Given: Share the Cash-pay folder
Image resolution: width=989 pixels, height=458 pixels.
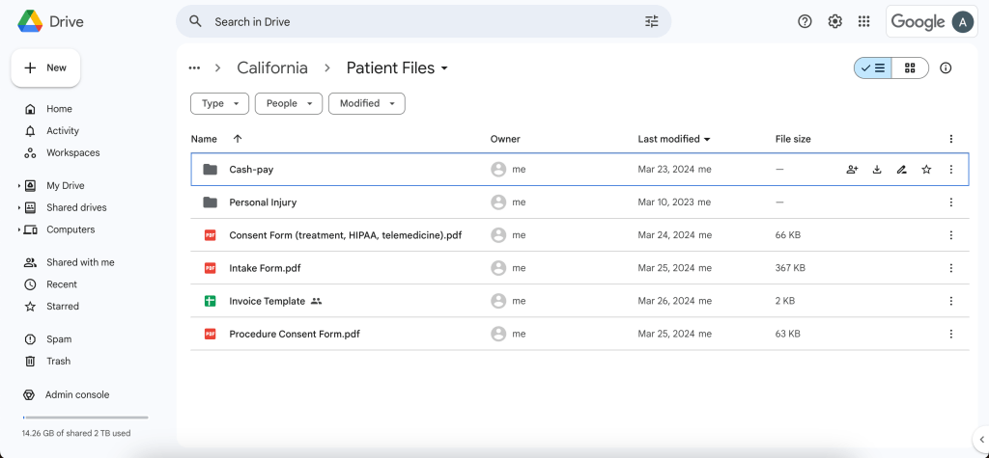Looking at the screenshot, I should pyautogui.click(x=852, y=170).
